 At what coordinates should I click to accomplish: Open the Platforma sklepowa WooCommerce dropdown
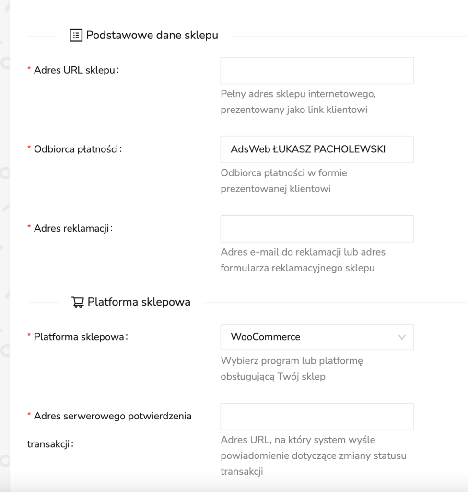[x=317, y=337]
